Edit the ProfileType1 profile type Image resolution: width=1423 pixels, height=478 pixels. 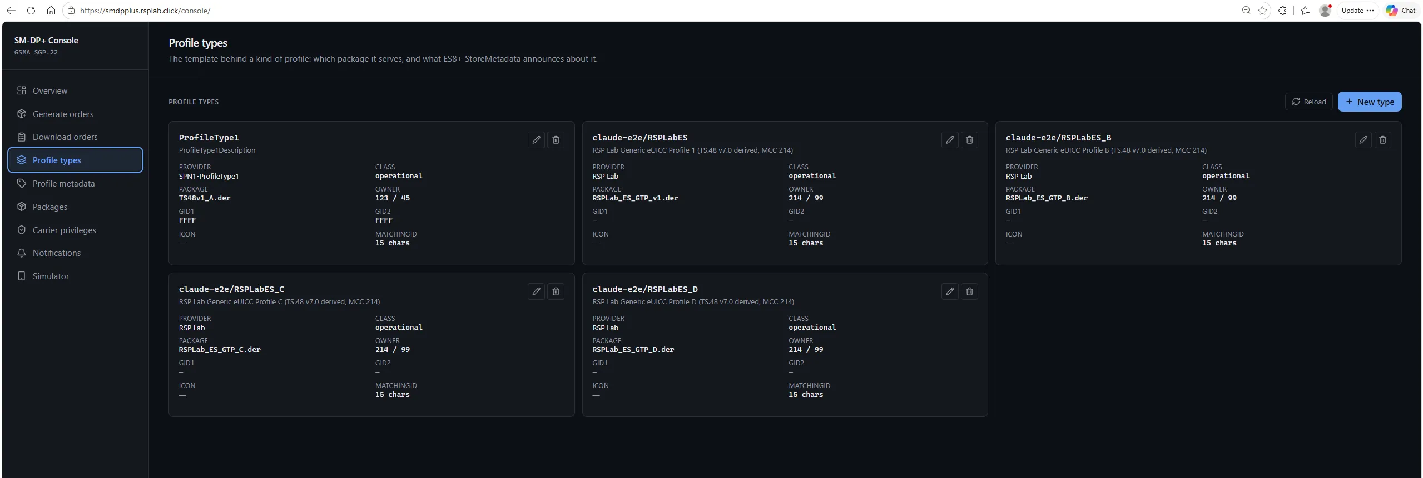click(x=536, y=140)
